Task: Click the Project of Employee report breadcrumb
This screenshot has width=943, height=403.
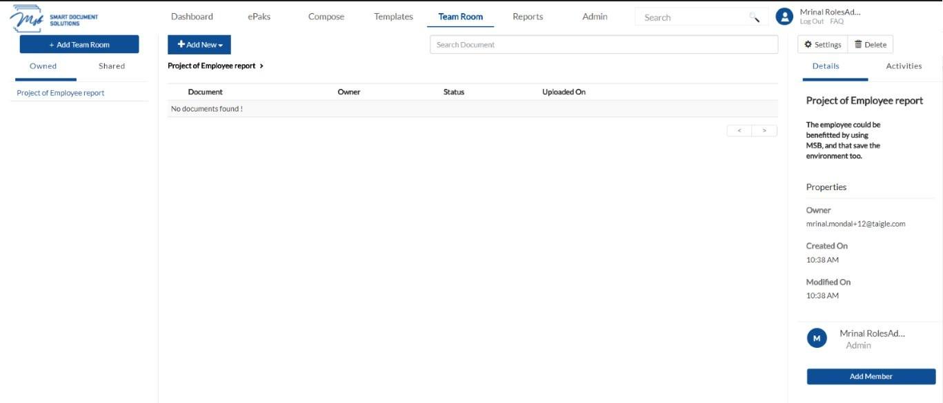Action: 212,66
